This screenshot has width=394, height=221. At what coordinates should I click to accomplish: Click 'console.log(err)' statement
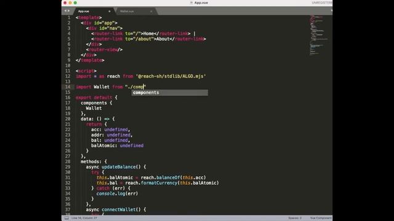click(x=117, y=194)
